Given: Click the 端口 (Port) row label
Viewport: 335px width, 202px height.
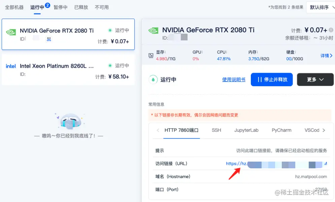Looking at the screenshot, I should pos(167,190).
